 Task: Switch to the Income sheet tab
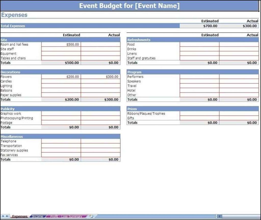[x=38, y=216]
